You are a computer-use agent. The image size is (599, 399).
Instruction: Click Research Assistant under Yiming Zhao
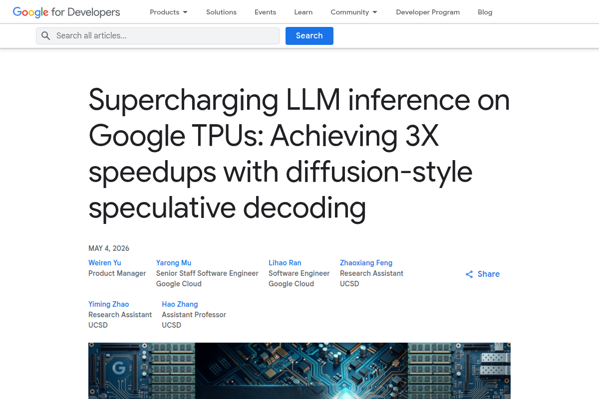pyautogui.click(x=120, y=315)
